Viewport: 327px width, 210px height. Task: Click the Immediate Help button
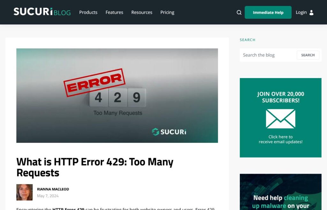[268, 12]
